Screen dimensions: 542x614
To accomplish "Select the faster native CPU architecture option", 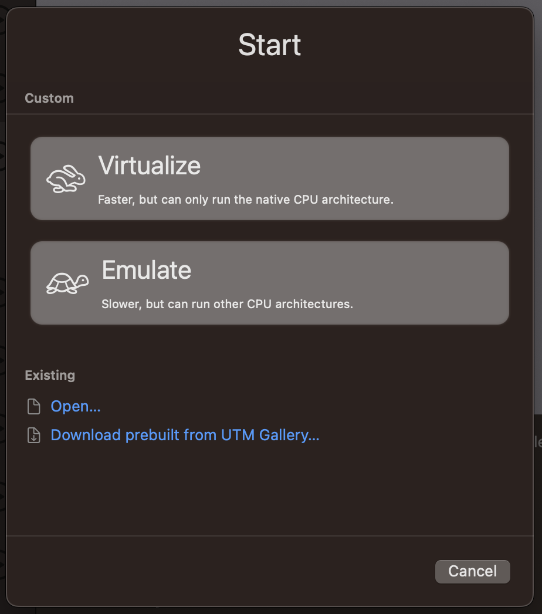I will coord(270,178).
